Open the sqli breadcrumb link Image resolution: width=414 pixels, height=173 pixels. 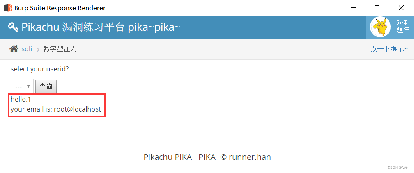[x=27, y=49]
